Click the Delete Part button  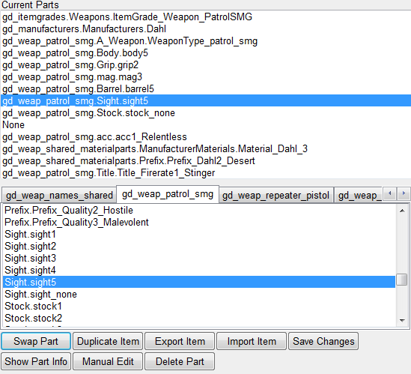coord(180,361)
